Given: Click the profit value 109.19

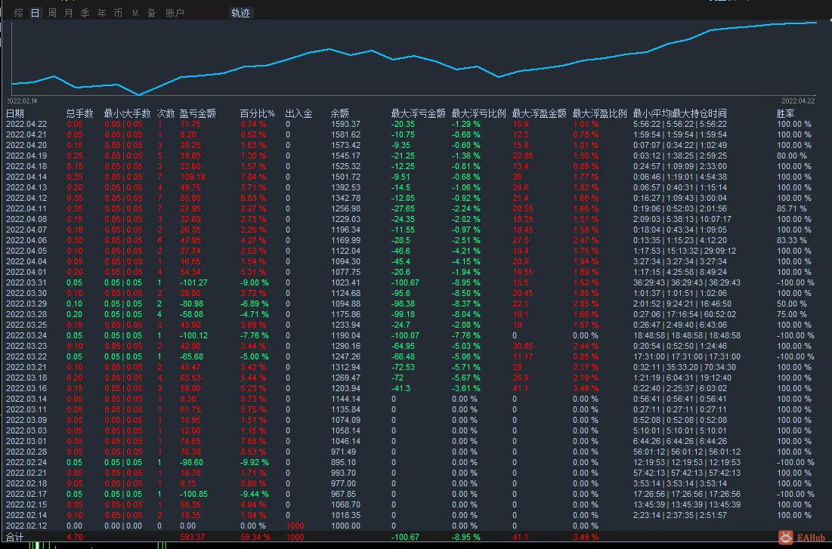Looking at the screenshot, I should click(x=193, y=177).
